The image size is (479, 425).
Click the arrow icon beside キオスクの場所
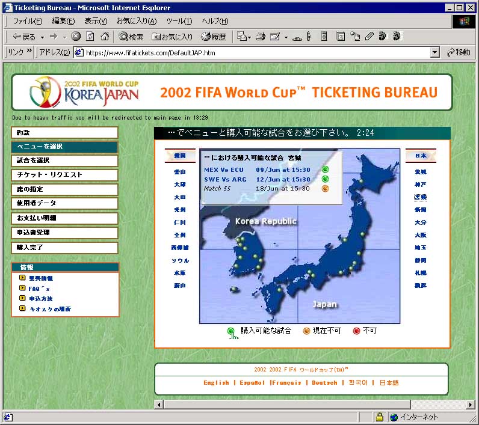click(22, 308)
